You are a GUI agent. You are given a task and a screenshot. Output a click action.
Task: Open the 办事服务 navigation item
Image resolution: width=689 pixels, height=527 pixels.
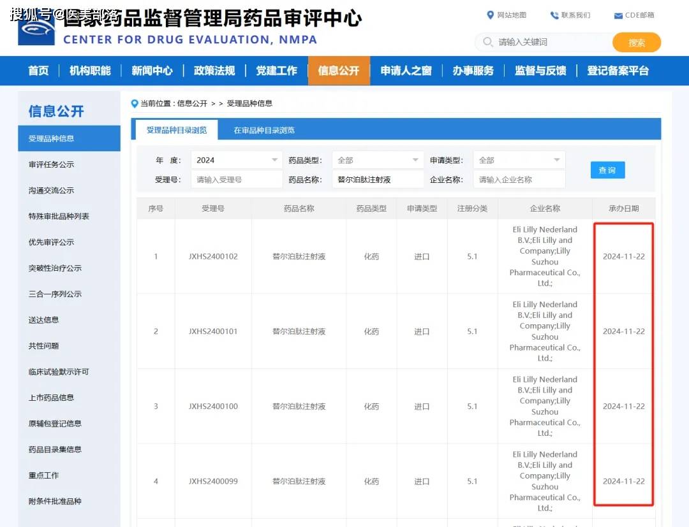coord(473,71)
